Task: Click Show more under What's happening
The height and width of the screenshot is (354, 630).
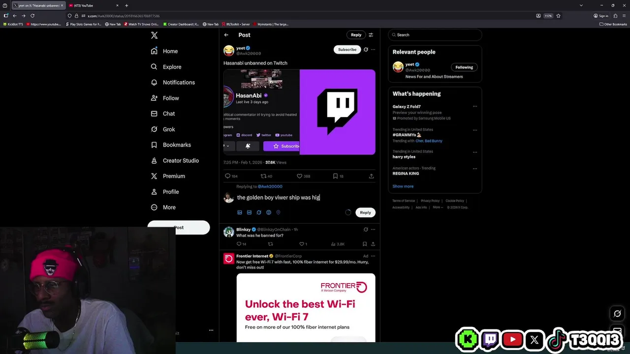Action: pyautogui.click(x=403, y=186)
